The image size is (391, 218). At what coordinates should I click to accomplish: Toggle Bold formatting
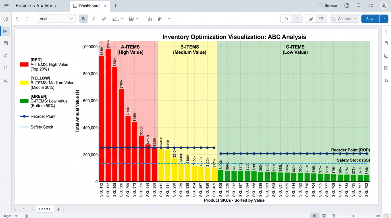tap(84, 19)
